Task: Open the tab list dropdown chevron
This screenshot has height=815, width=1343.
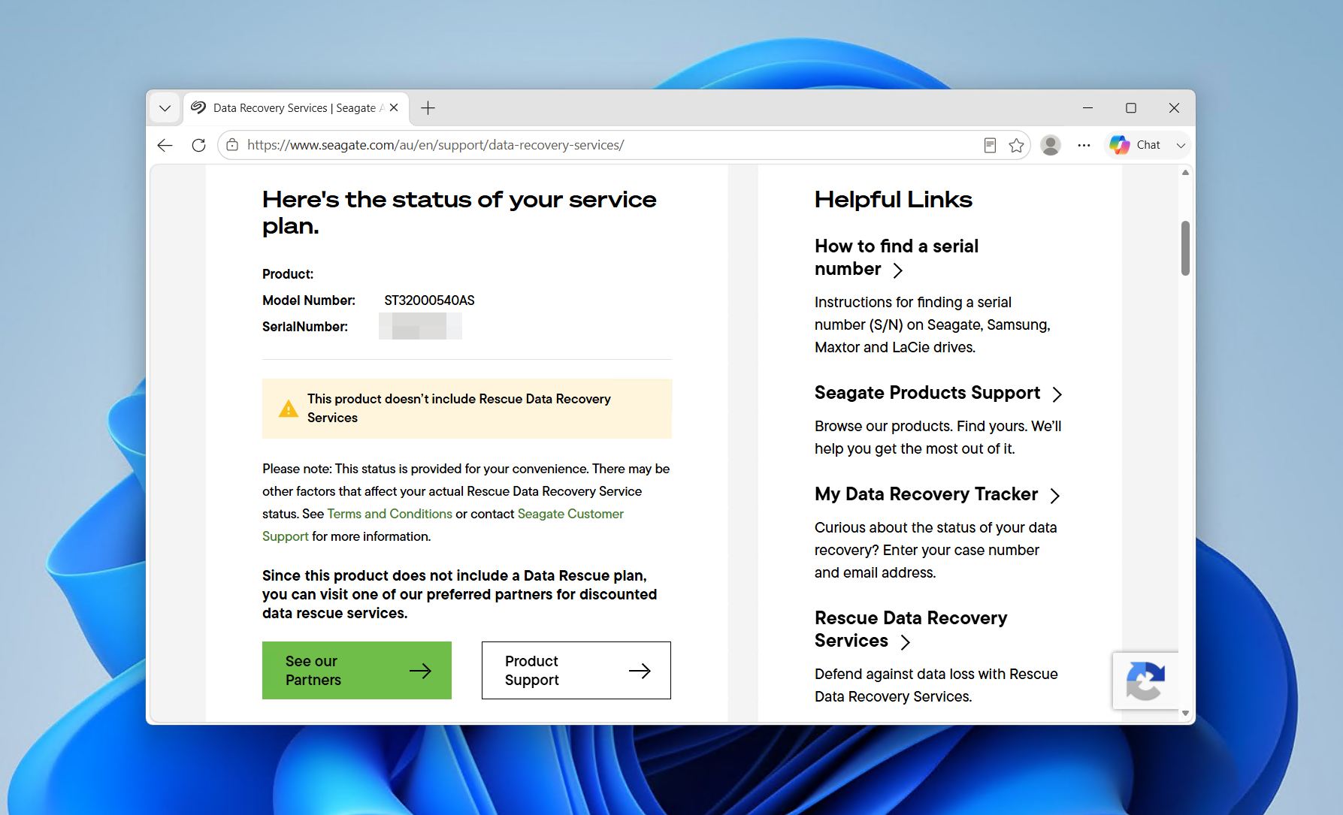Action: tap(165, 108)
